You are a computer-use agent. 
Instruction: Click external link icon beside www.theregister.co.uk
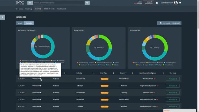pyautogui.click(x=157, y=106)
